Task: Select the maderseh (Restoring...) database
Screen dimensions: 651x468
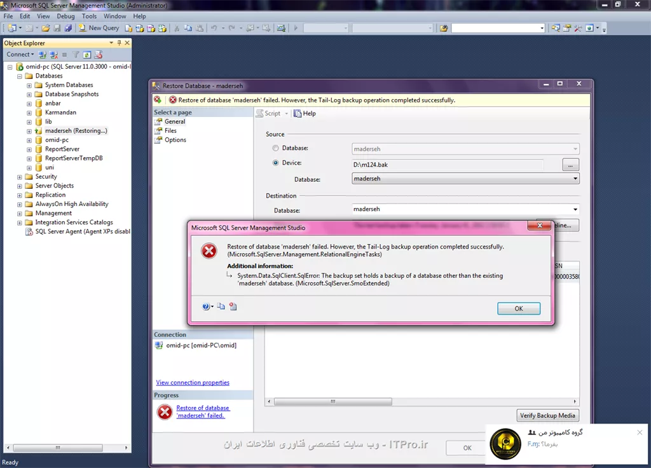Action: [76, 130]
